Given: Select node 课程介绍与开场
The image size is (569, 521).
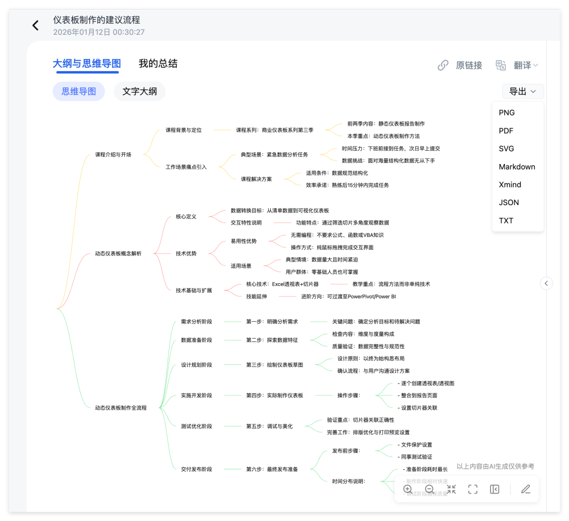Looking at the screenshot, I should 113,155.
